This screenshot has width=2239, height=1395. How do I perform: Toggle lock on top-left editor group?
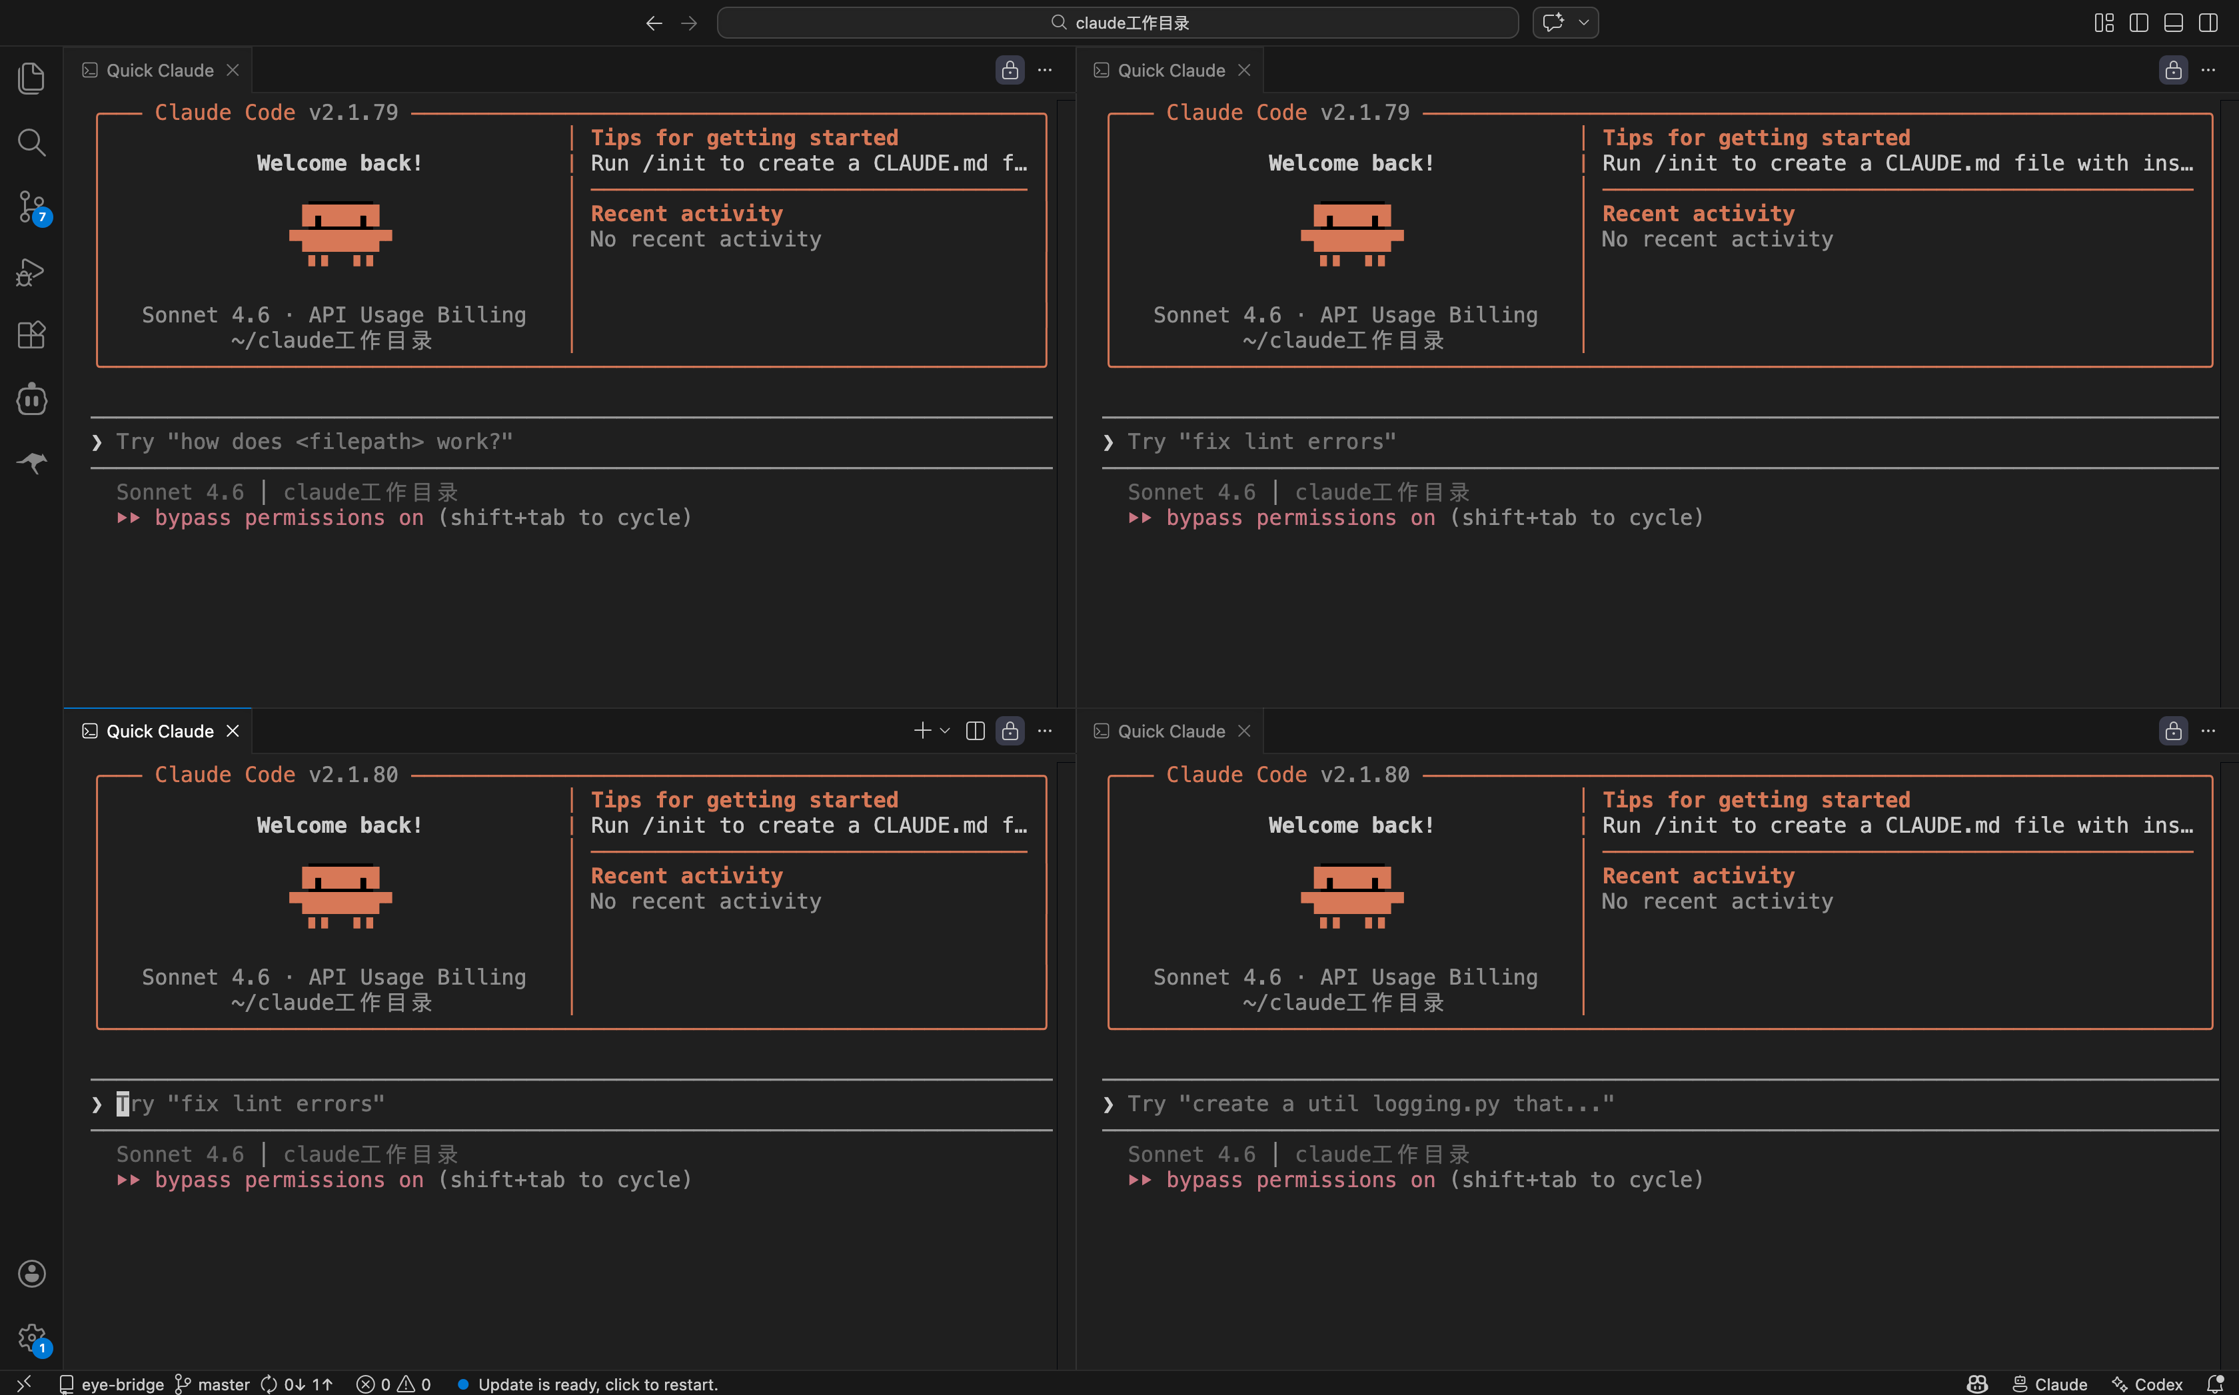pyautogui.click(x=1010, y=70)
